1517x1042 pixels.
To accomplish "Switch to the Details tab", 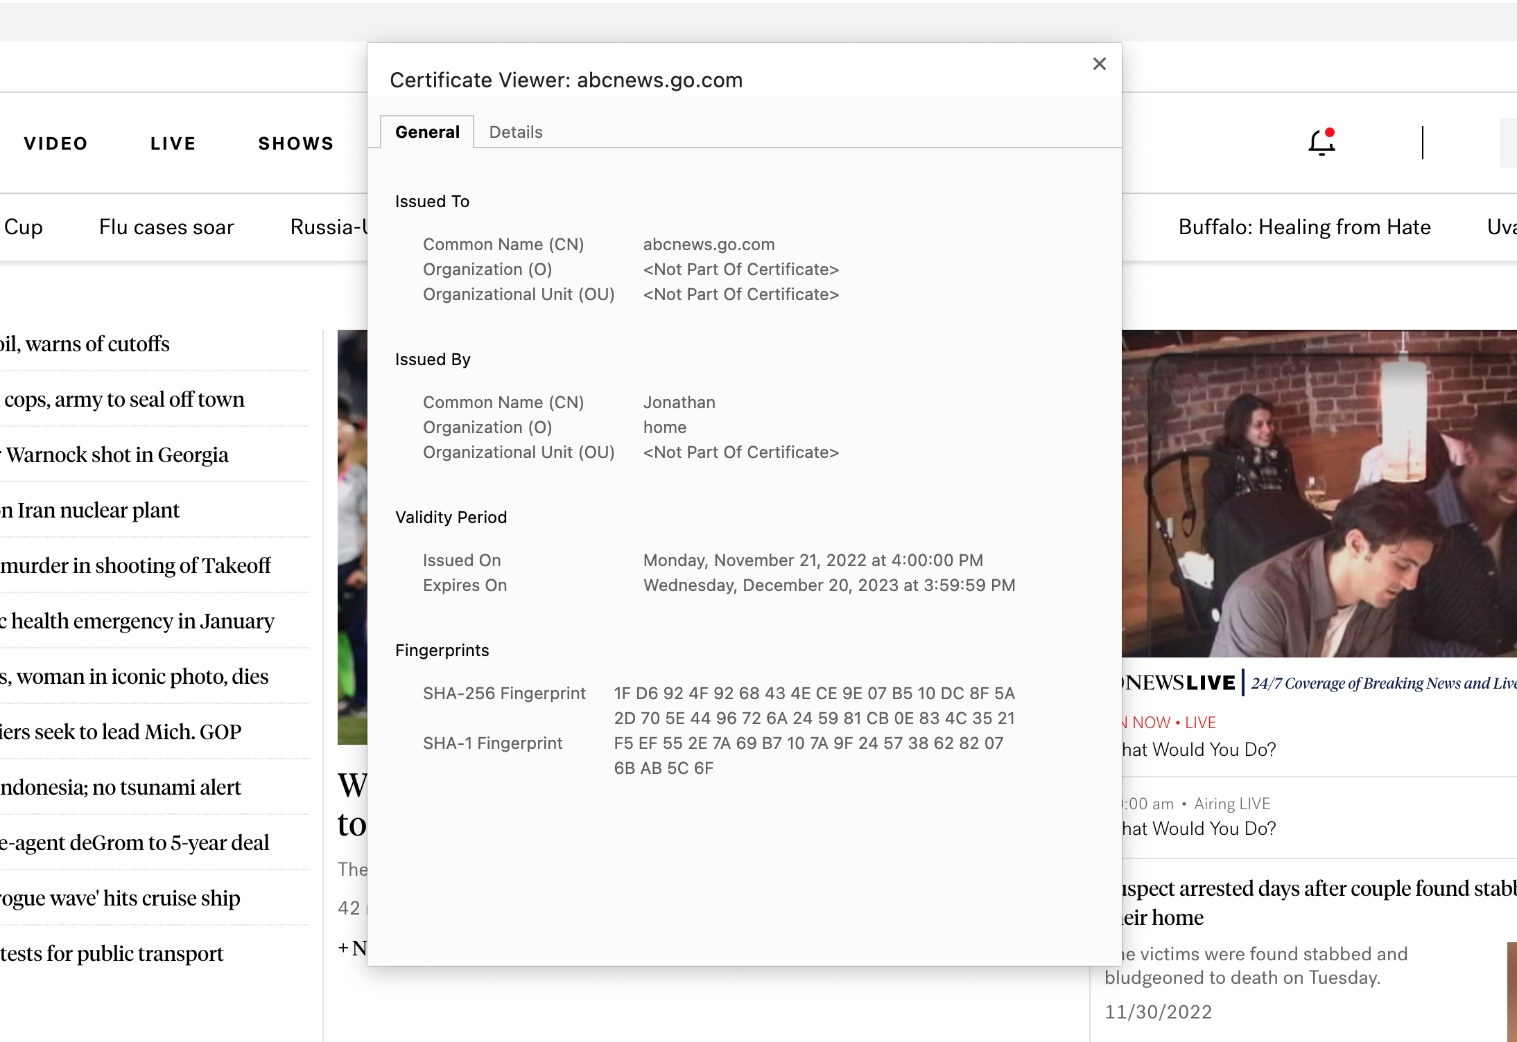I will click(516, 132).
